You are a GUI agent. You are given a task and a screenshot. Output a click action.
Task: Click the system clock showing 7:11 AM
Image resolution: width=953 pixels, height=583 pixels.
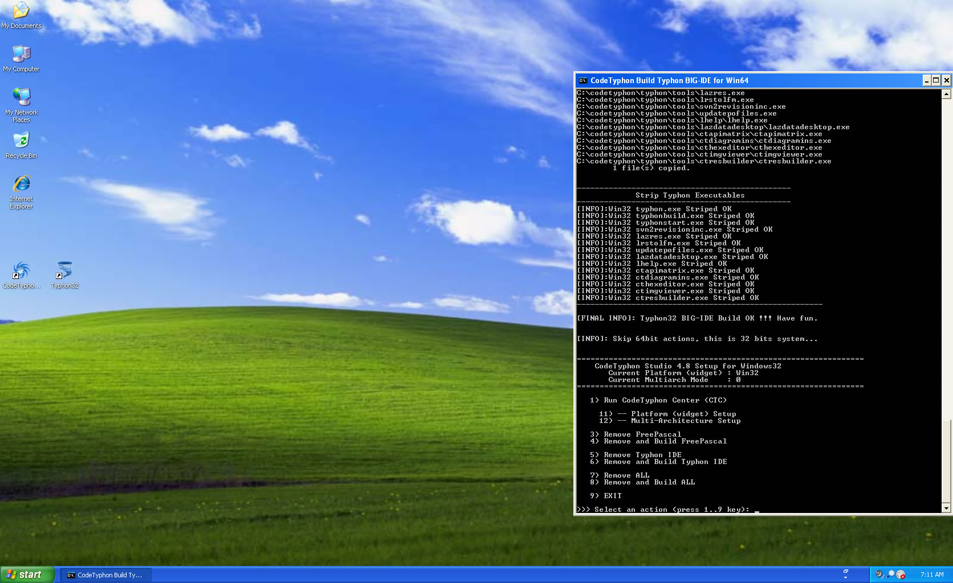[932, 574]
